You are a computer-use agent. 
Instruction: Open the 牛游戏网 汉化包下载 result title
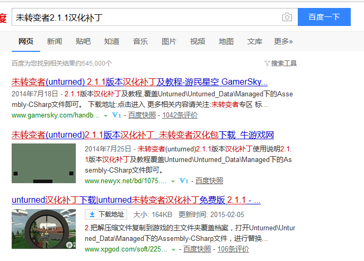pyautogui.click(x=143, y=135)
